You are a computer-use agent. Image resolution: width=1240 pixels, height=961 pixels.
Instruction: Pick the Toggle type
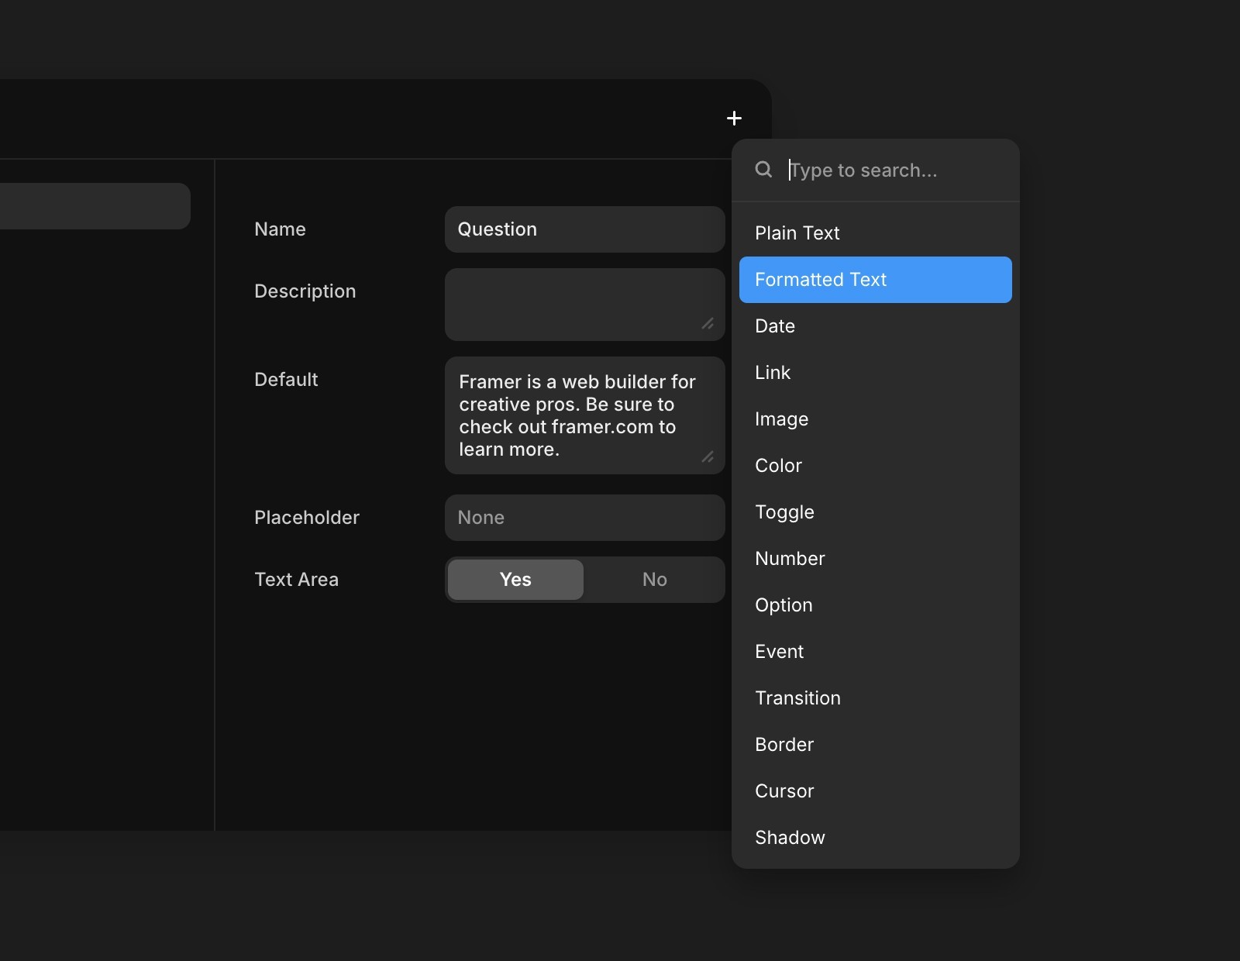[x=876, y=512]
